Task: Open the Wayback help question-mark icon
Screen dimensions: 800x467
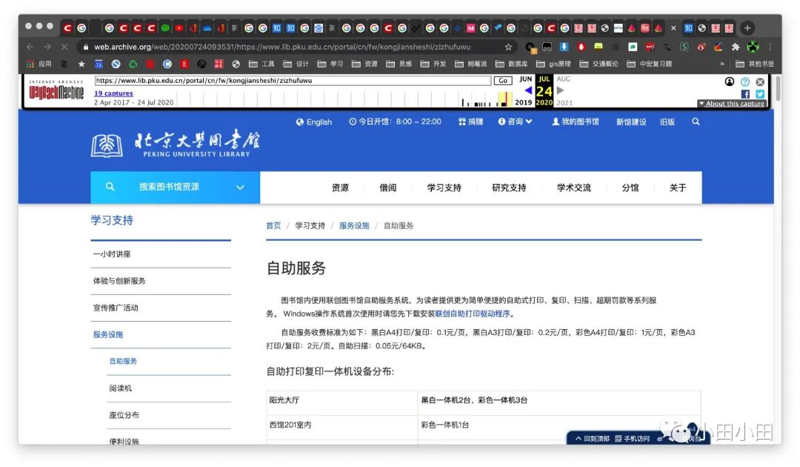Action: click(745, 82)
